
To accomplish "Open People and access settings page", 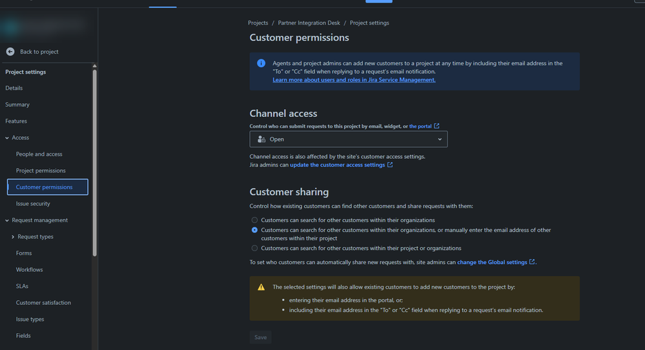I will [x=39, y=154].
